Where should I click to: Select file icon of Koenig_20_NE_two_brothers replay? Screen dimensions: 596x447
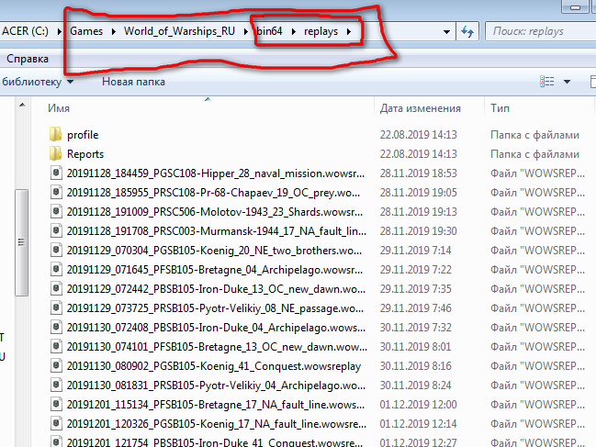(x=56, y=250)
